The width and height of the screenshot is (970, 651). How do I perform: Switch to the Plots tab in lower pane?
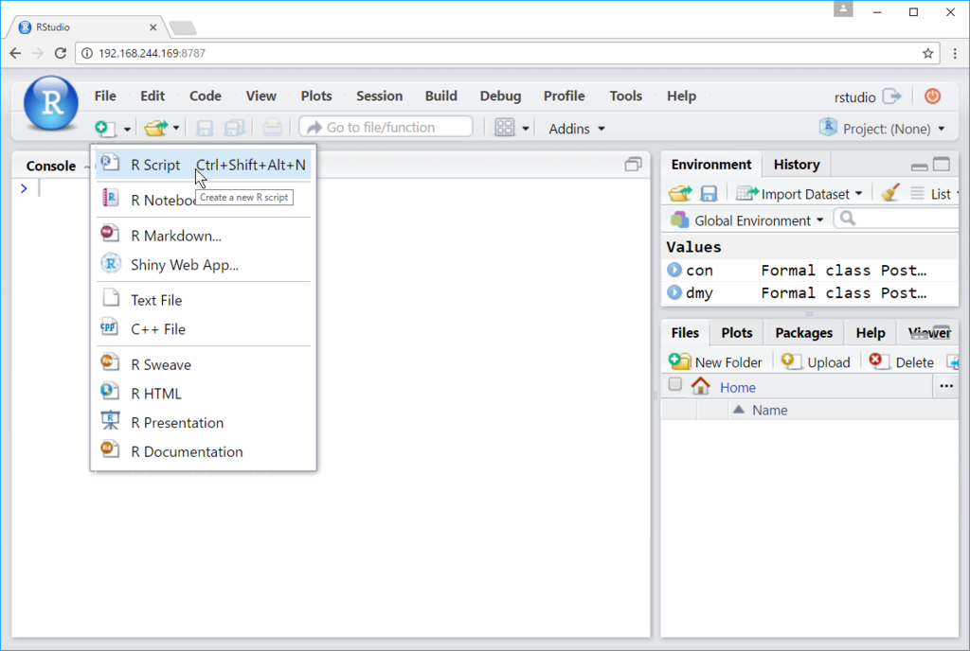[x=737, y=333]
